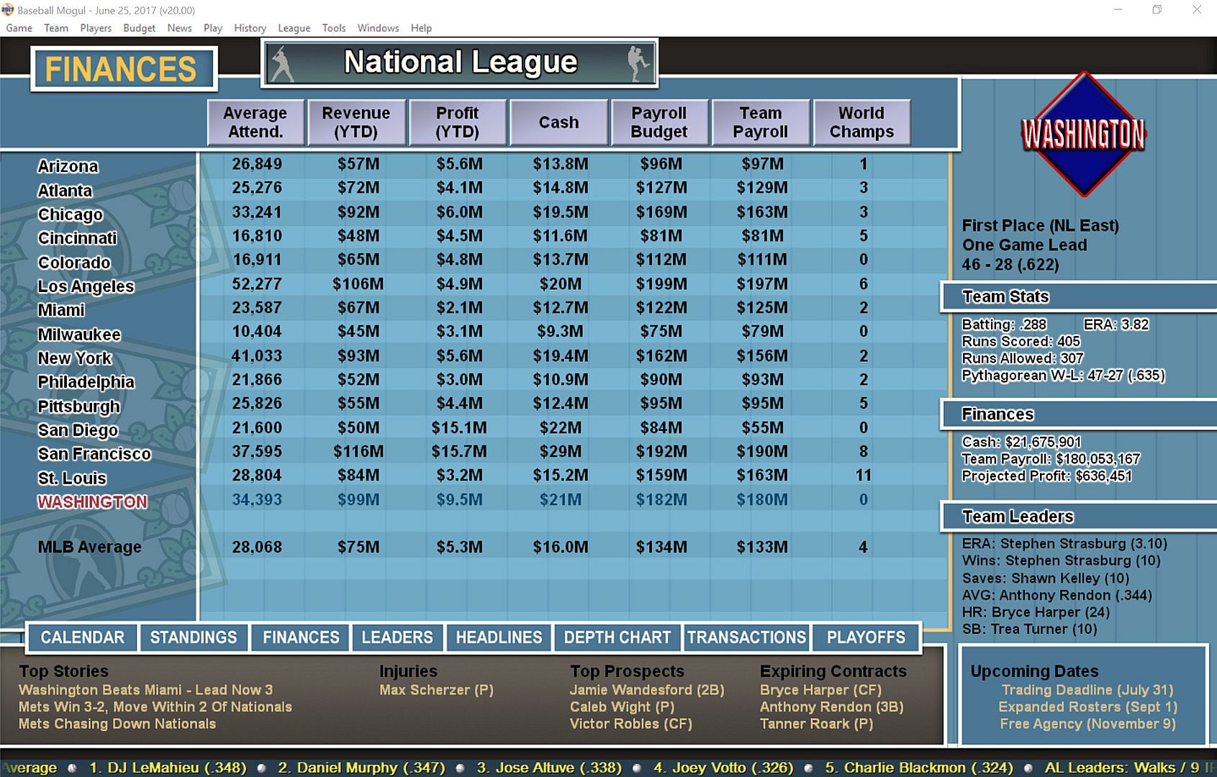Open the News menu

pyautogui.click(x=180, y=28)
